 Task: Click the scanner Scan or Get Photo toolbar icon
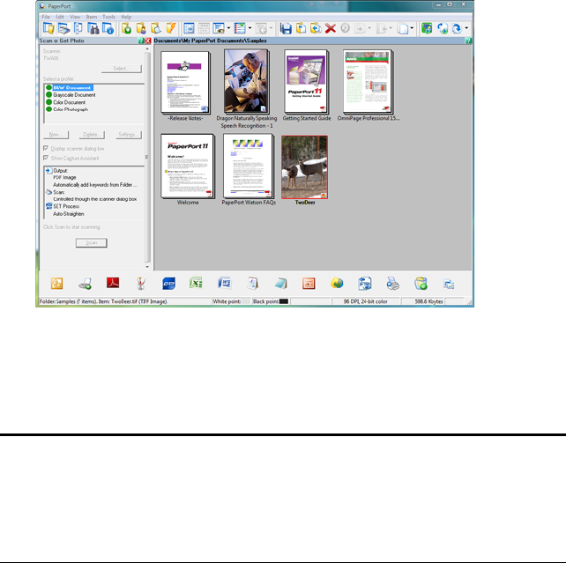click(63, 28)
